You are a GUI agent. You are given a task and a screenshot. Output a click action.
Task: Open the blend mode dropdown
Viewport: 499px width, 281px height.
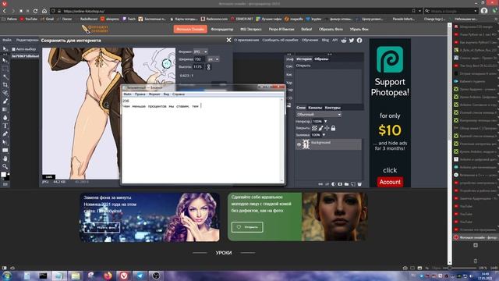click(319, 115)
